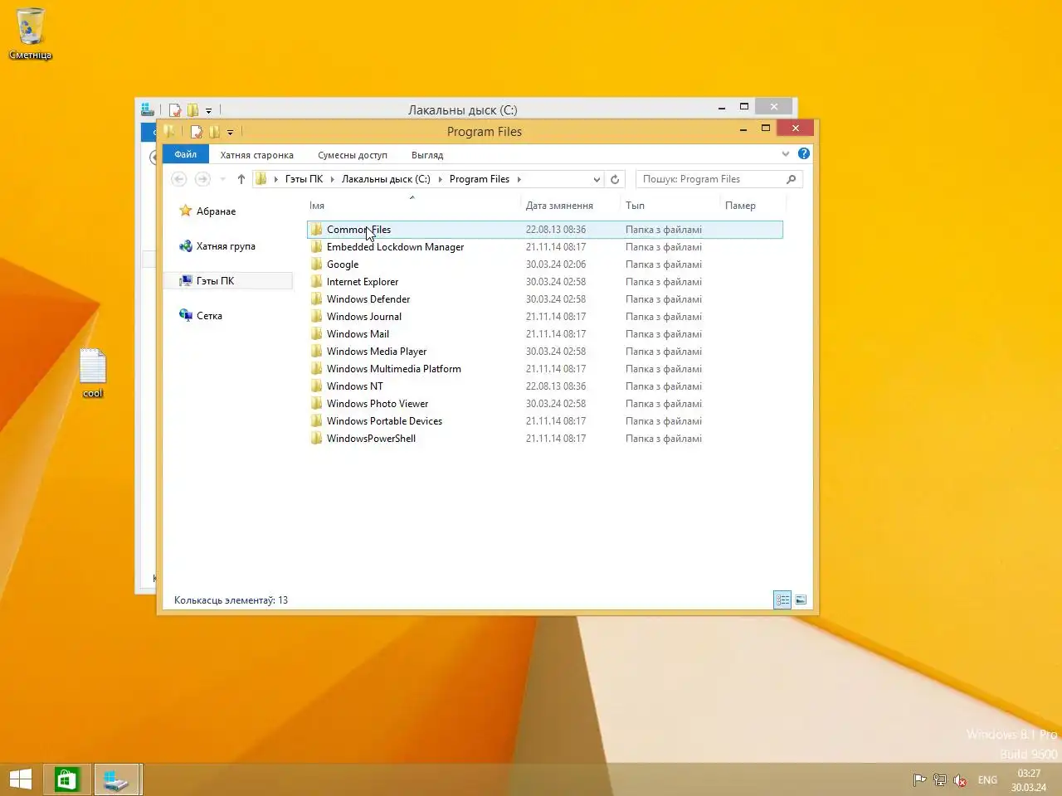The height and width of the screenshot is (796, 1062).
Task: Click the Лакальны дыск (C:) window title bar
Action: 462,109
